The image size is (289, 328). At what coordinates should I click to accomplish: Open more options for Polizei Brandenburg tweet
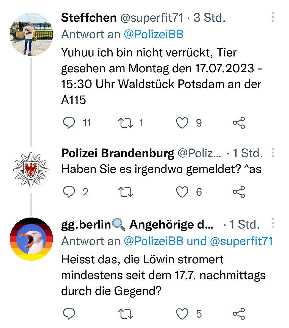tap(273, 153)
